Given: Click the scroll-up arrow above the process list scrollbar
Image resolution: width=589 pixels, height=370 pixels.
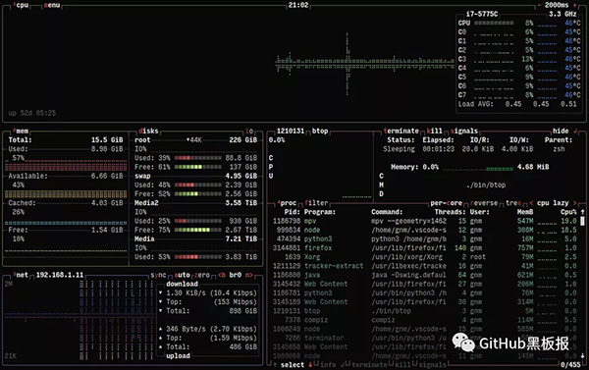Looking at the screenshot, I should (582, 212).
